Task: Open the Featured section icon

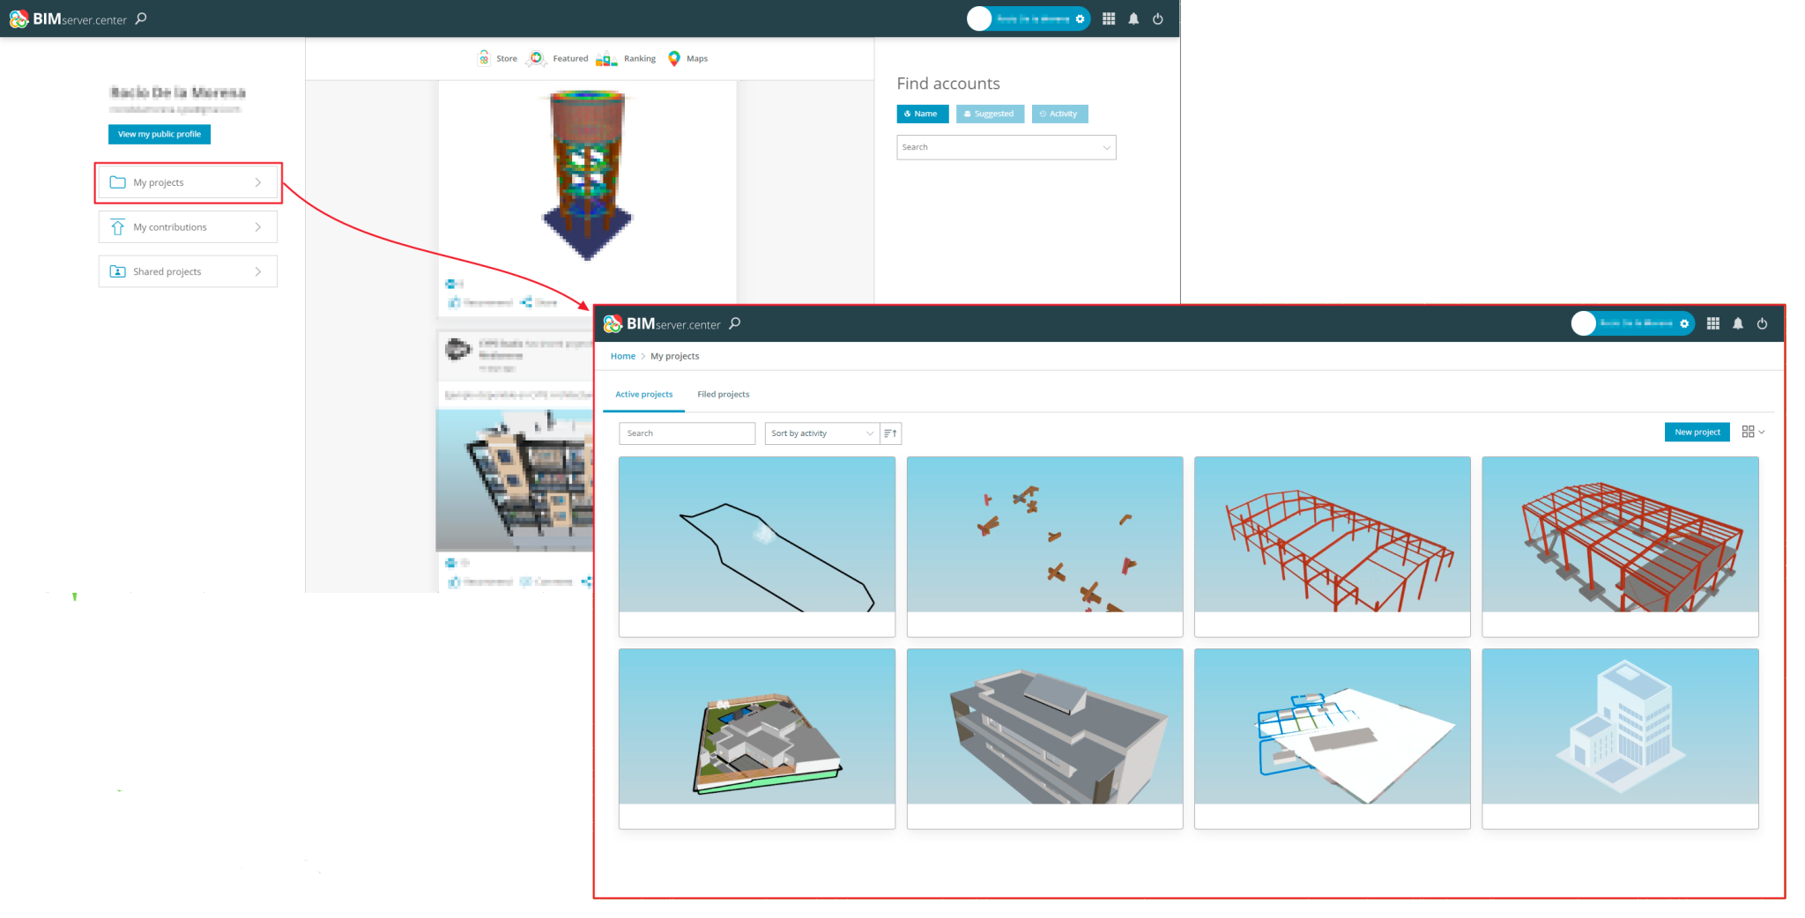Action: pos(537,58)
